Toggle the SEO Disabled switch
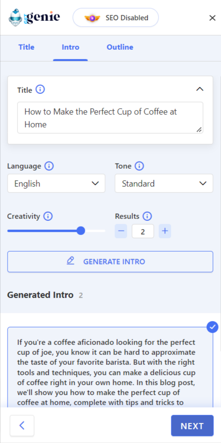Screen dimensions: 221x443 pyautogui.click(x=116, y=18)
